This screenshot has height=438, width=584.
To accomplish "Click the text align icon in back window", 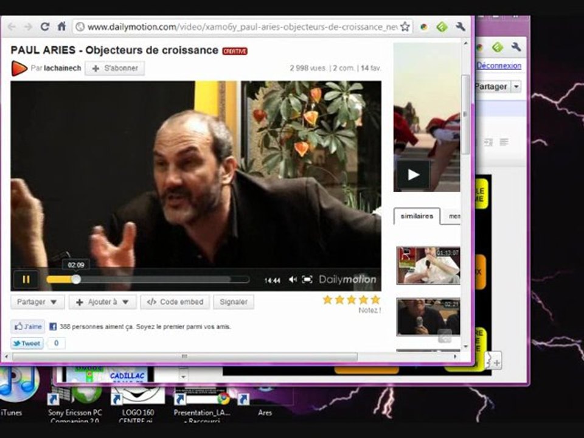I will coord(504,142).
